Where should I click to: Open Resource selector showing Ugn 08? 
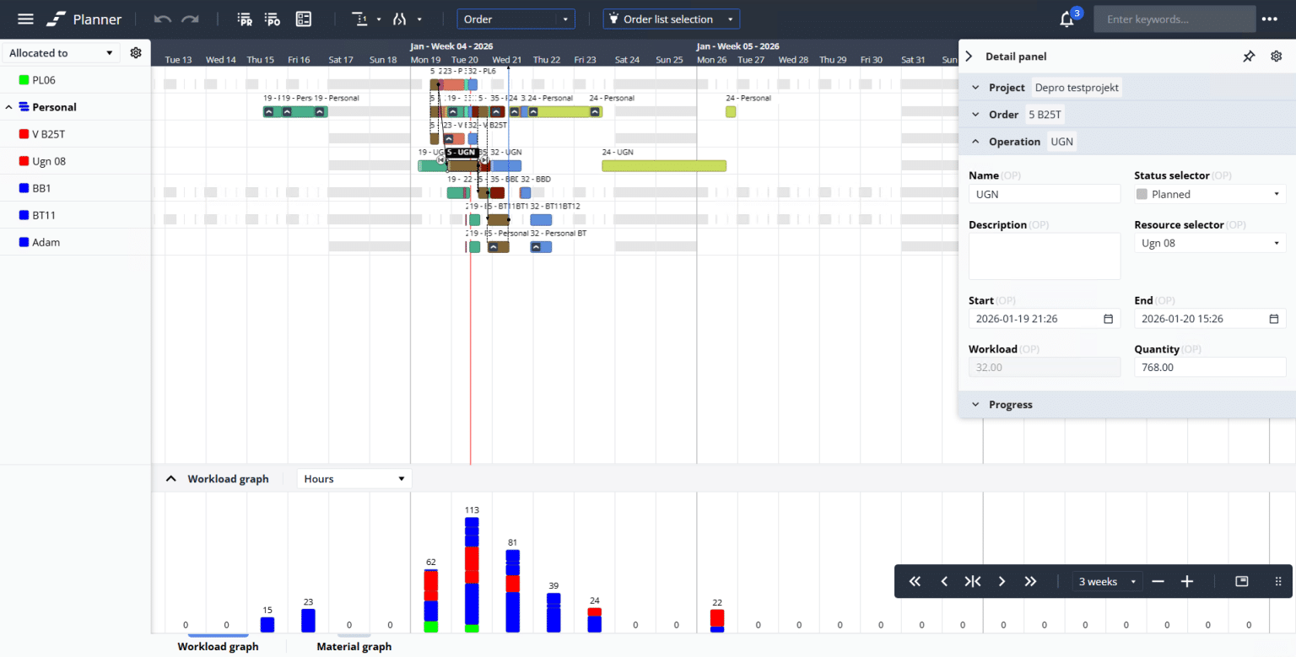click(x=1210, y=243)
